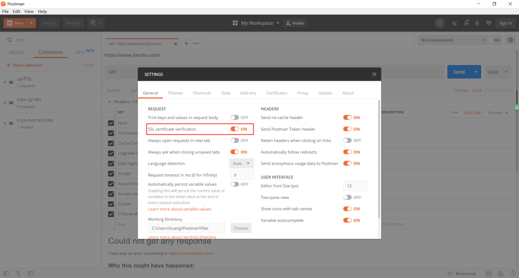Open the Presets dropdown
This screenshot has height=278, width=519.
[x=498, y=112]
